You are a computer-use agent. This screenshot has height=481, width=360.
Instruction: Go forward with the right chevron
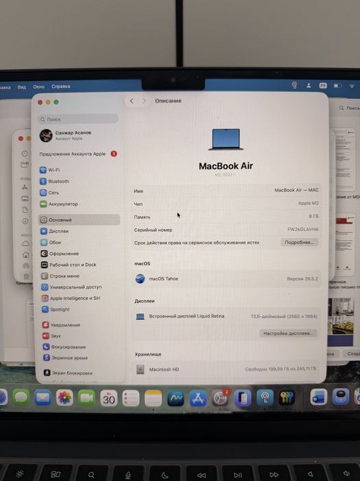(144, 101)
